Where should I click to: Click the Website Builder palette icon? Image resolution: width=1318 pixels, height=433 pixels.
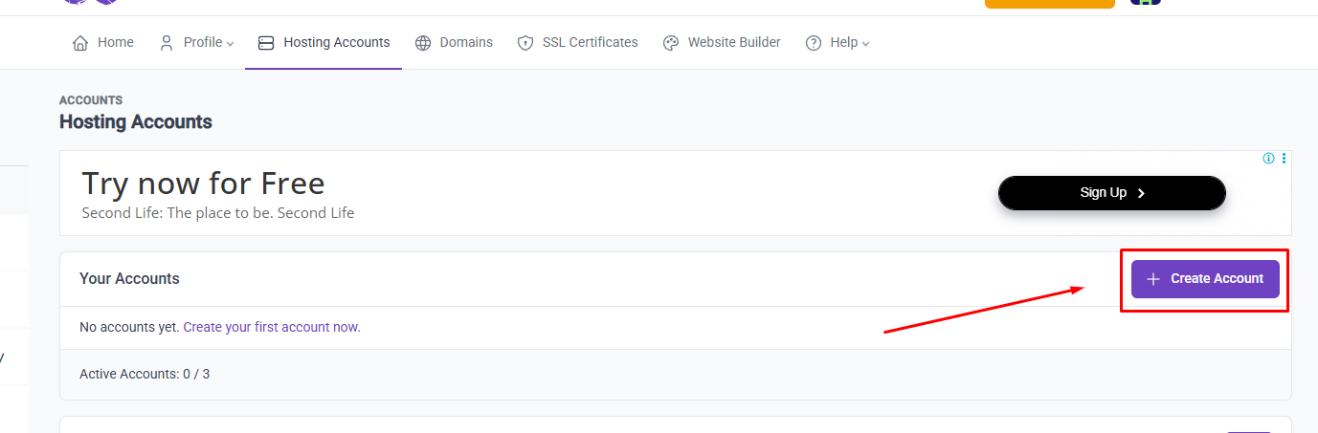point(671,43)
